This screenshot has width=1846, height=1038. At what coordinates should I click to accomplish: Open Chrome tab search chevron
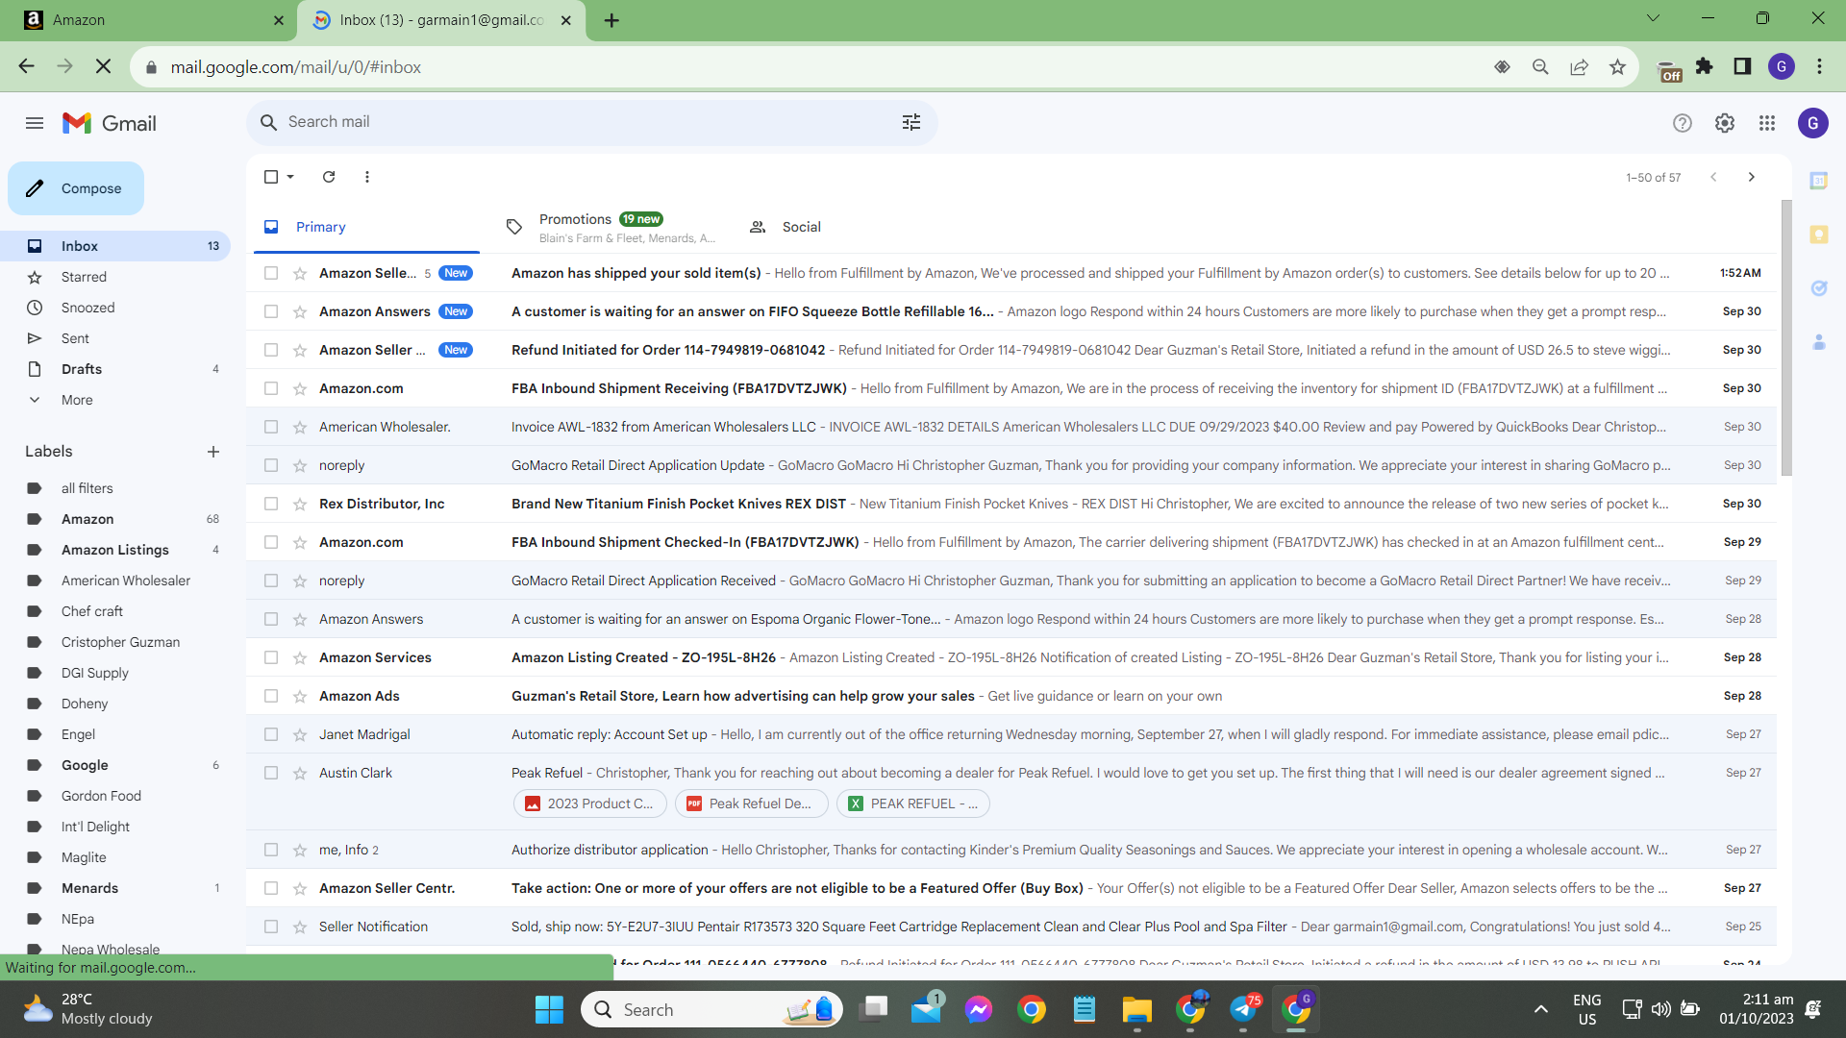click(x=1653, y=18)
